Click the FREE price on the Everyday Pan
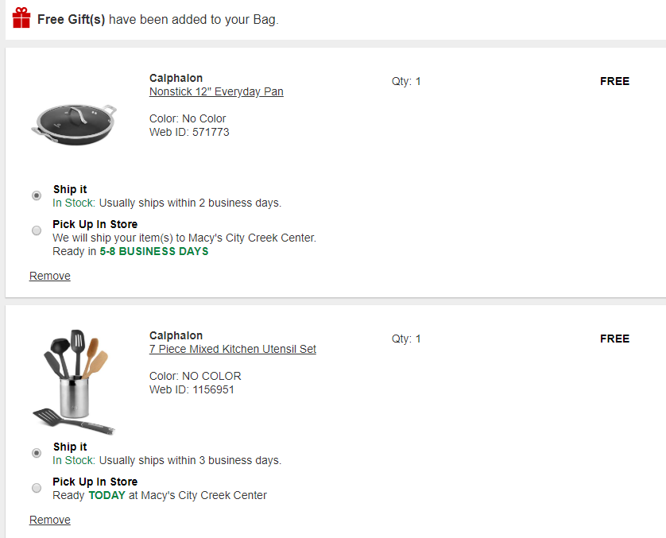Screen dimensions: 666x538 pyautogui.click(x=614, y=81)
